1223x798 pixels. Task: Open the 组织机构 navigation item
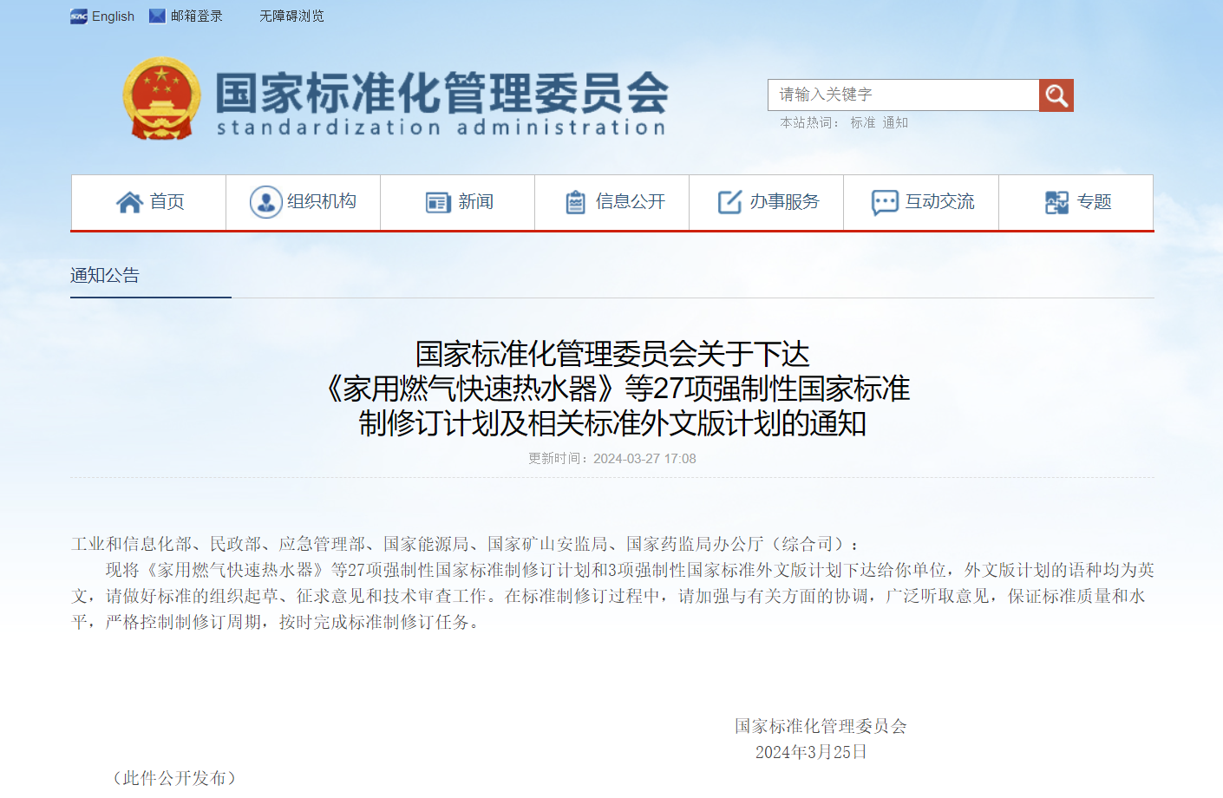coord(303,202)
